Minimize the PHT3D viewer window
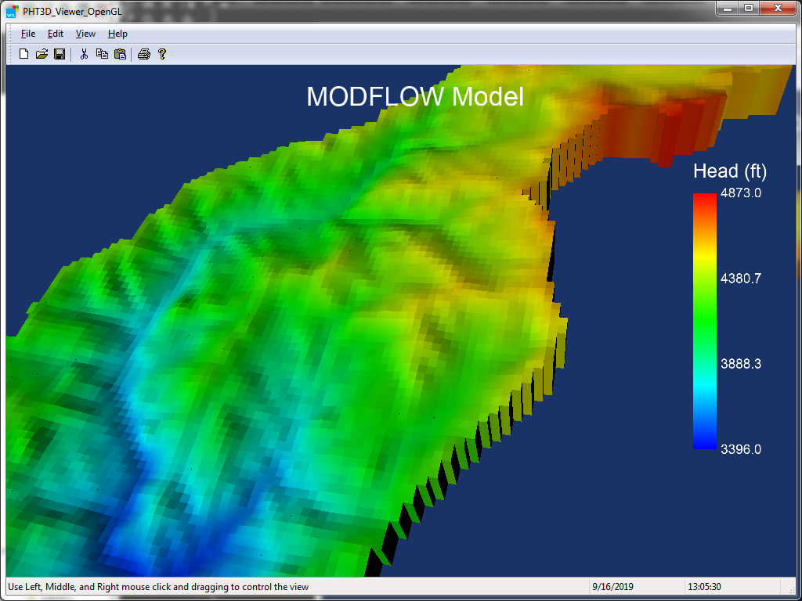Image resolution: width=802 pixels, height=601 pixels. [728, 8]
